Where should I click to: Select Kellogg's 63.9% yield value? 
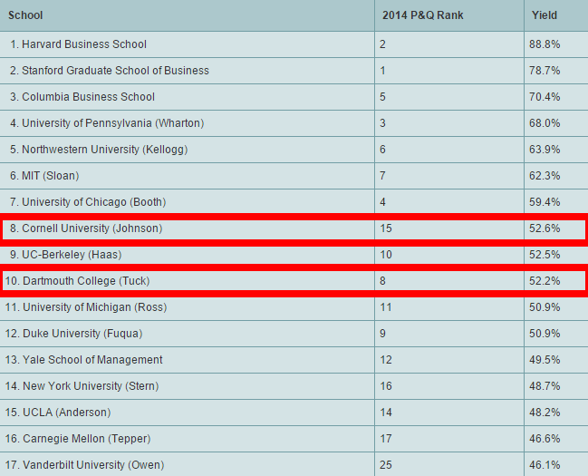[x=545, y=150]
